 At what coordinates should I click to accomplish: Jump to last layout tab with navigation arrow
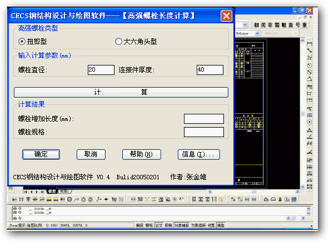pos(42,191)
